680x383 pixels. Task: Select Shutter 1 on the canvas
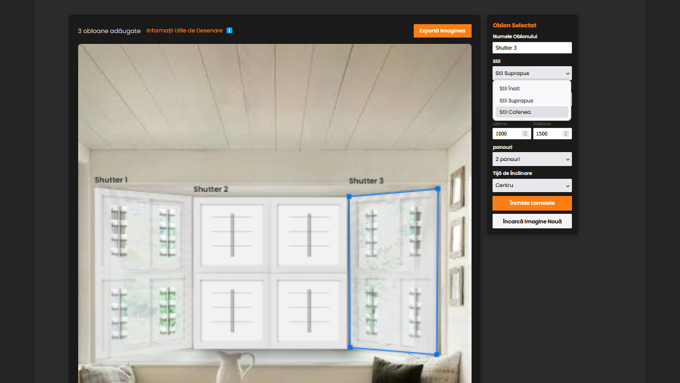coord(143,272)
